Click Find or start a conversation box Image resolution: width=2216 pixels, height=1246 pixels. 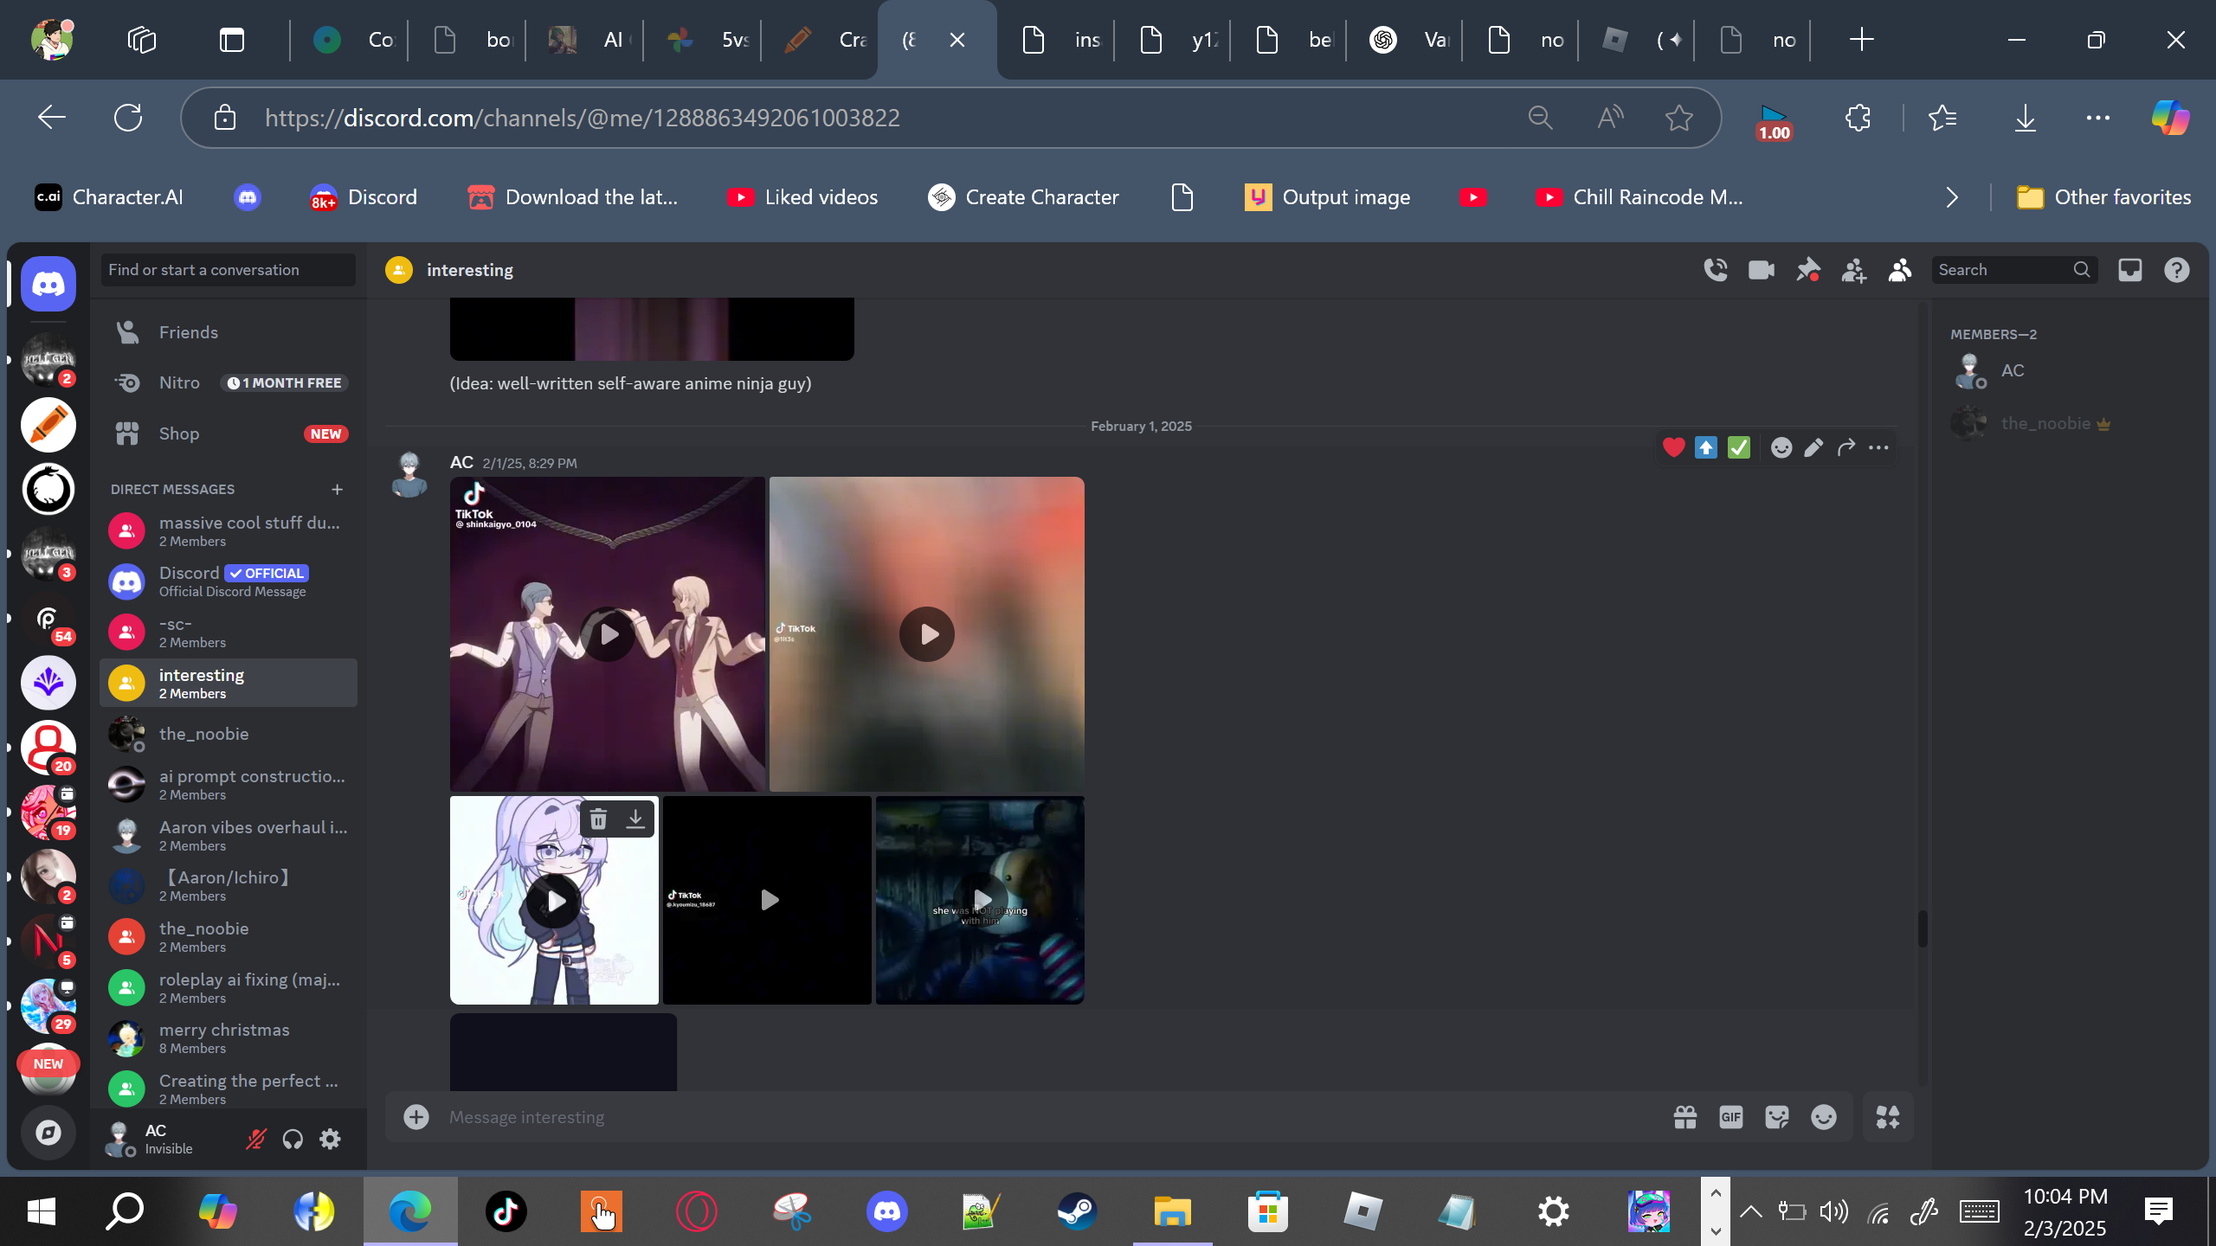tap(229, 270)
